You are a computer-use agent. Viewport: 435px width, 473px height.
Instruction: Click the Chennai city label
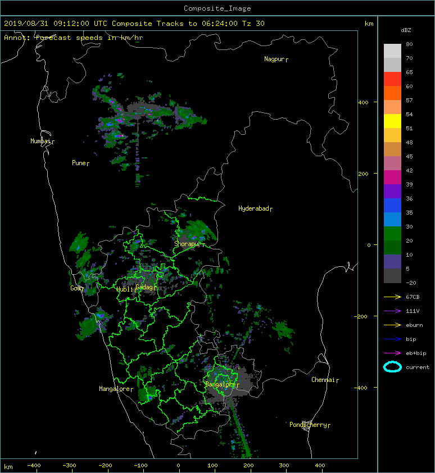pyautogui.click(x=325, y=380)
